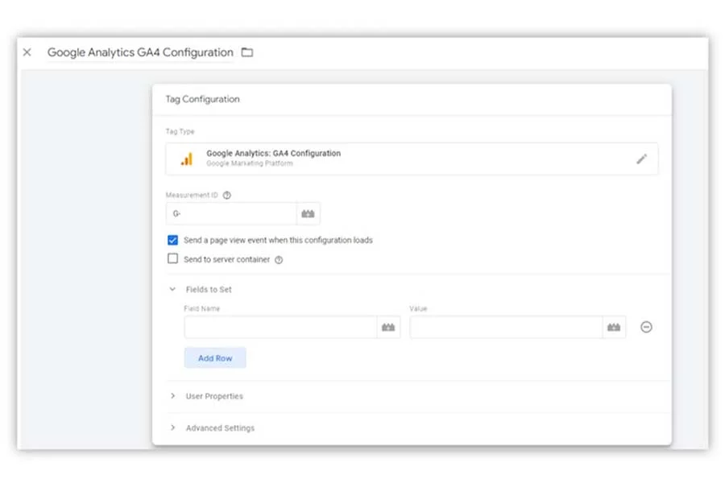Collapse the Fields to Set section

click(172, 289)
